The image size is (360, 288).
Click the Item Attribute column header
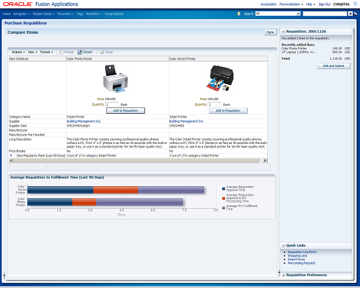tap(37, 59)
